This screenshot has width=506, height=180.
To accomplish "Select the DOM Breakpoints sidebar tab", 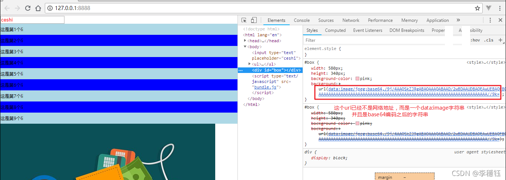I will pos(407,30).
